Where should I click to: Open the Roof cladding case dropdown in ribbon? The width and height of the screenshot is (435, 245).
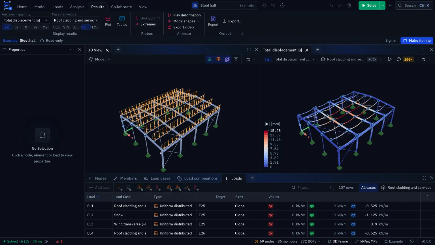[76, 20]
